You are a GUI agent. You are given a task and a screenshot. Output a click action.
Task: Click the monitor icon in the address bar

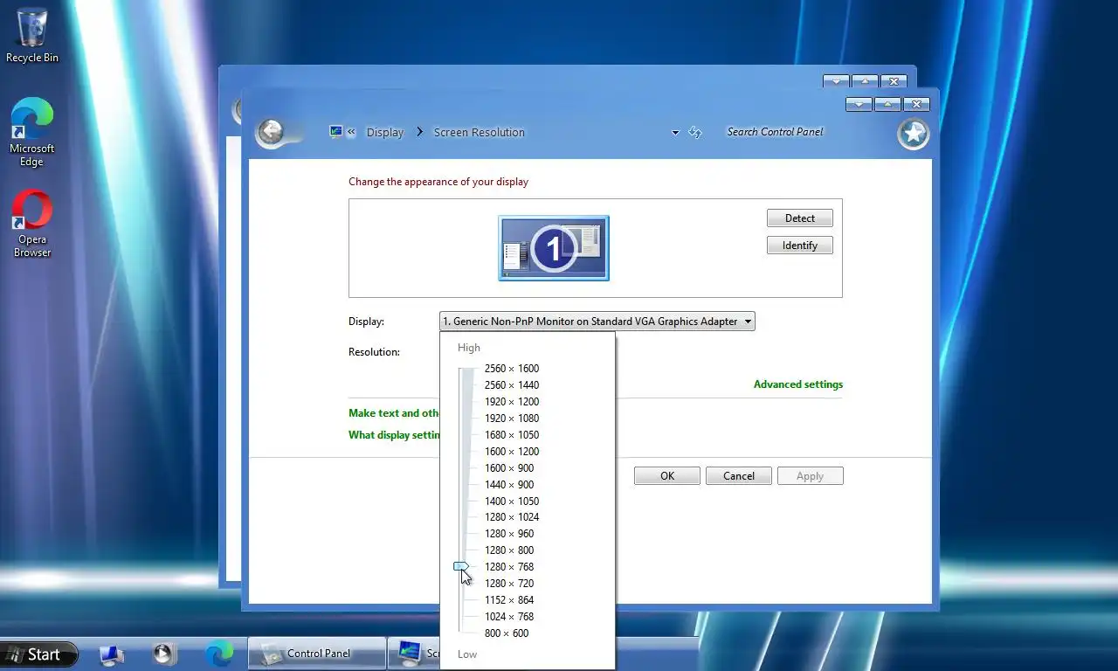(x=335, y=132)
